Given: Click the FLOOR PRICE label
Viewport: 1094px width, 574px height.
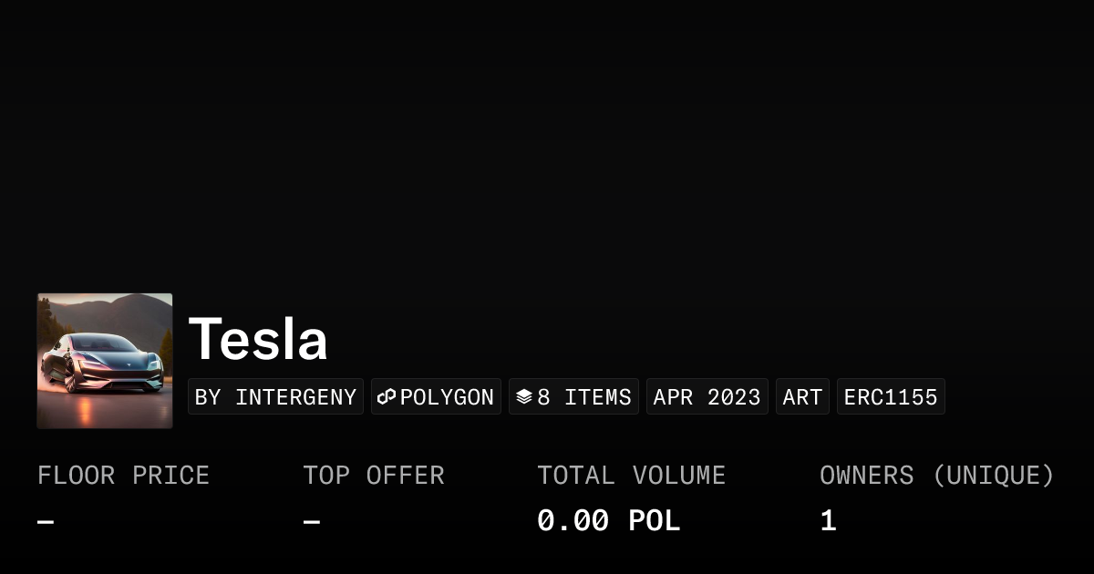Looking at the screenshot, I should click(x=123, y=476).
